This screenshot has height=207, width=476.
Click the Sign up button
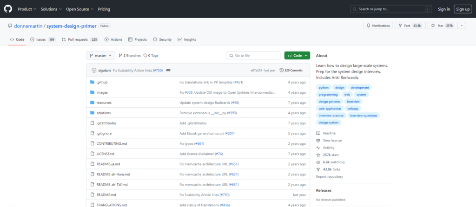(x=463, y=9)
